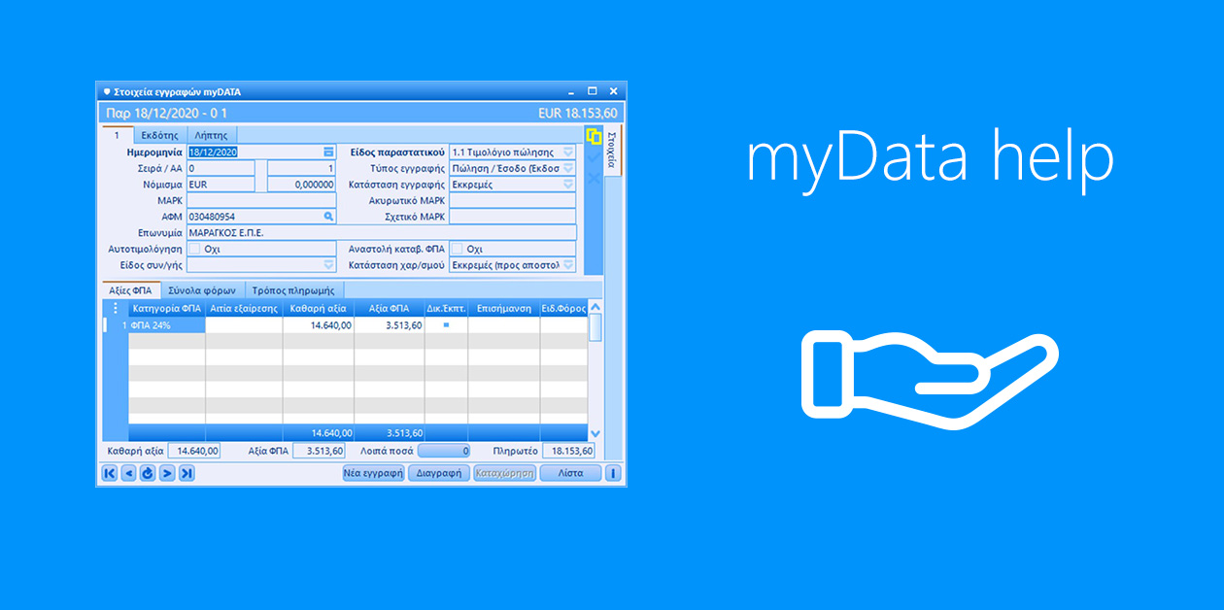Click the Επισήμανση column header
Screen dimensions: 1224x610
click(x=504, y=309)
